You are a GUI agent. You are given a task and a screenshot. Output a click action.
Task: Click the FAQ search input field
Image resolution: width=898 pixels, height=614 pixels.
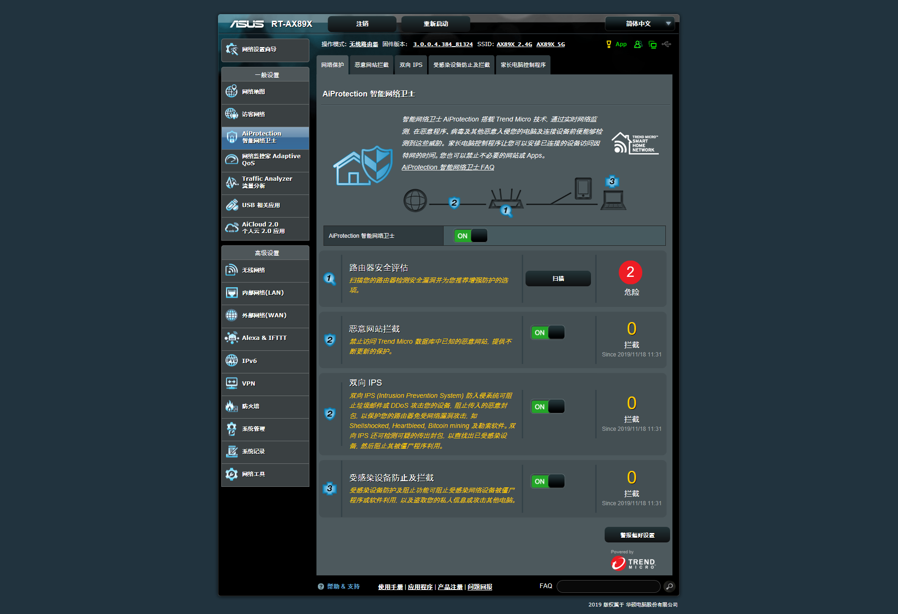click(x=608, y=586)
